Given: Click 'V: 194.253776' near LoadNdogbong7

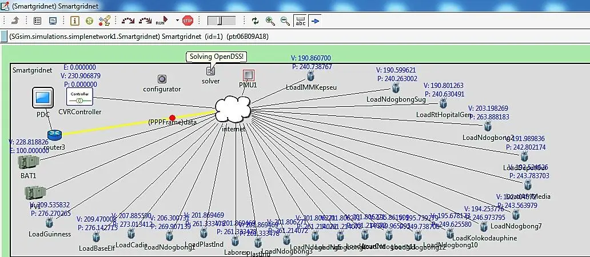Looking at the screenshot, I should click(x=484, y=209).
